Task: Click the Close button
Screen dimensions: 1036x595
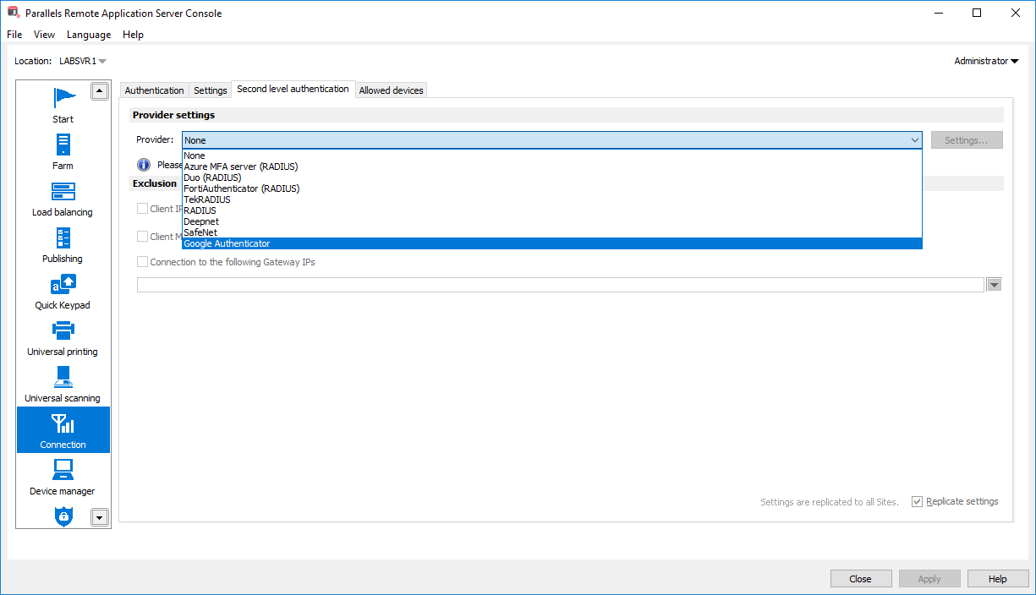Action: (x=860, y=579)
